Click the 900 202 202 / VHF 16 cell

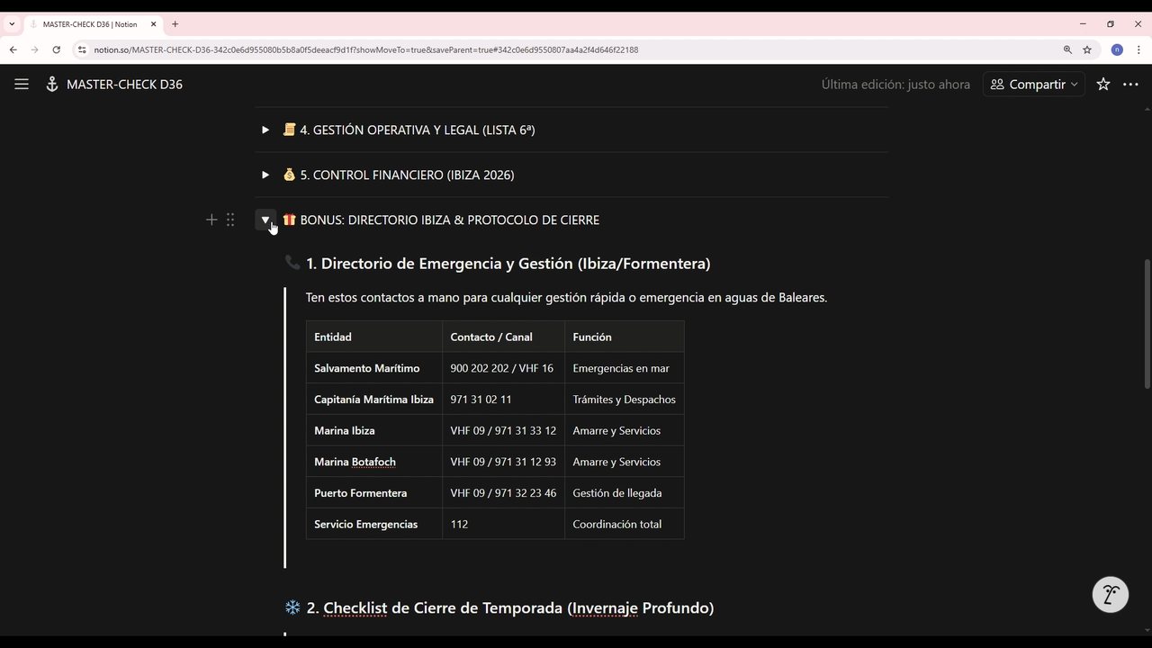[x=503, y=367]
